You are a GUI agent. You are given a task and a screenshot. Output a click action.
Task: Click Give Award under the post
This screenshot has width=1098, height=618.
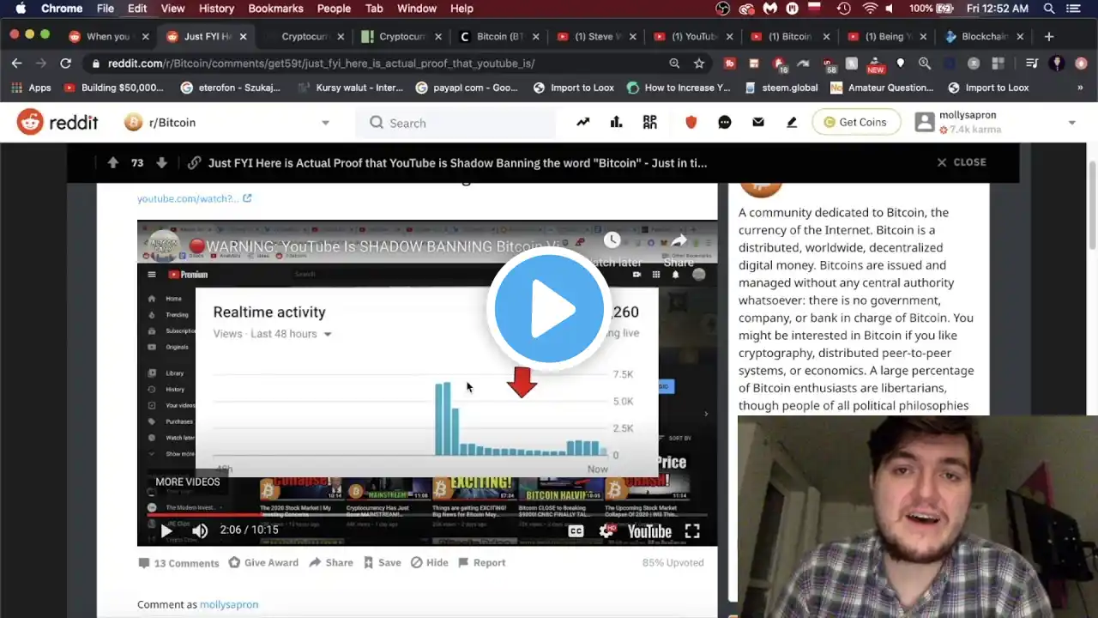coord(263,563)
